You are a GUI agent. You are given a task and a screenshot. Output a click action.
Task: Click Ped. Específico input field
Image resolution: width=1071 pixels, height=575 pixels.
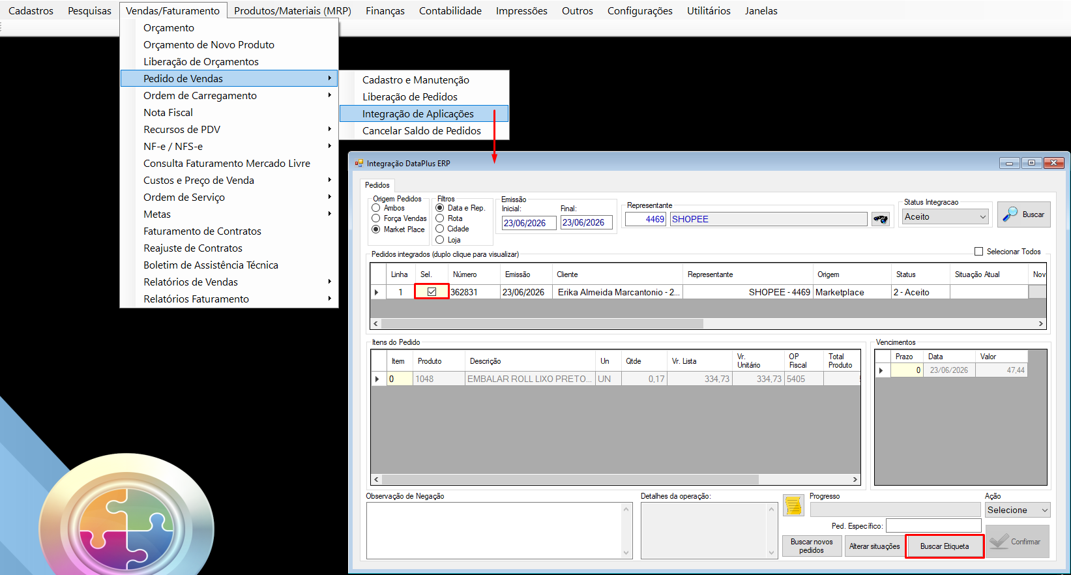[x=933, y=525]
